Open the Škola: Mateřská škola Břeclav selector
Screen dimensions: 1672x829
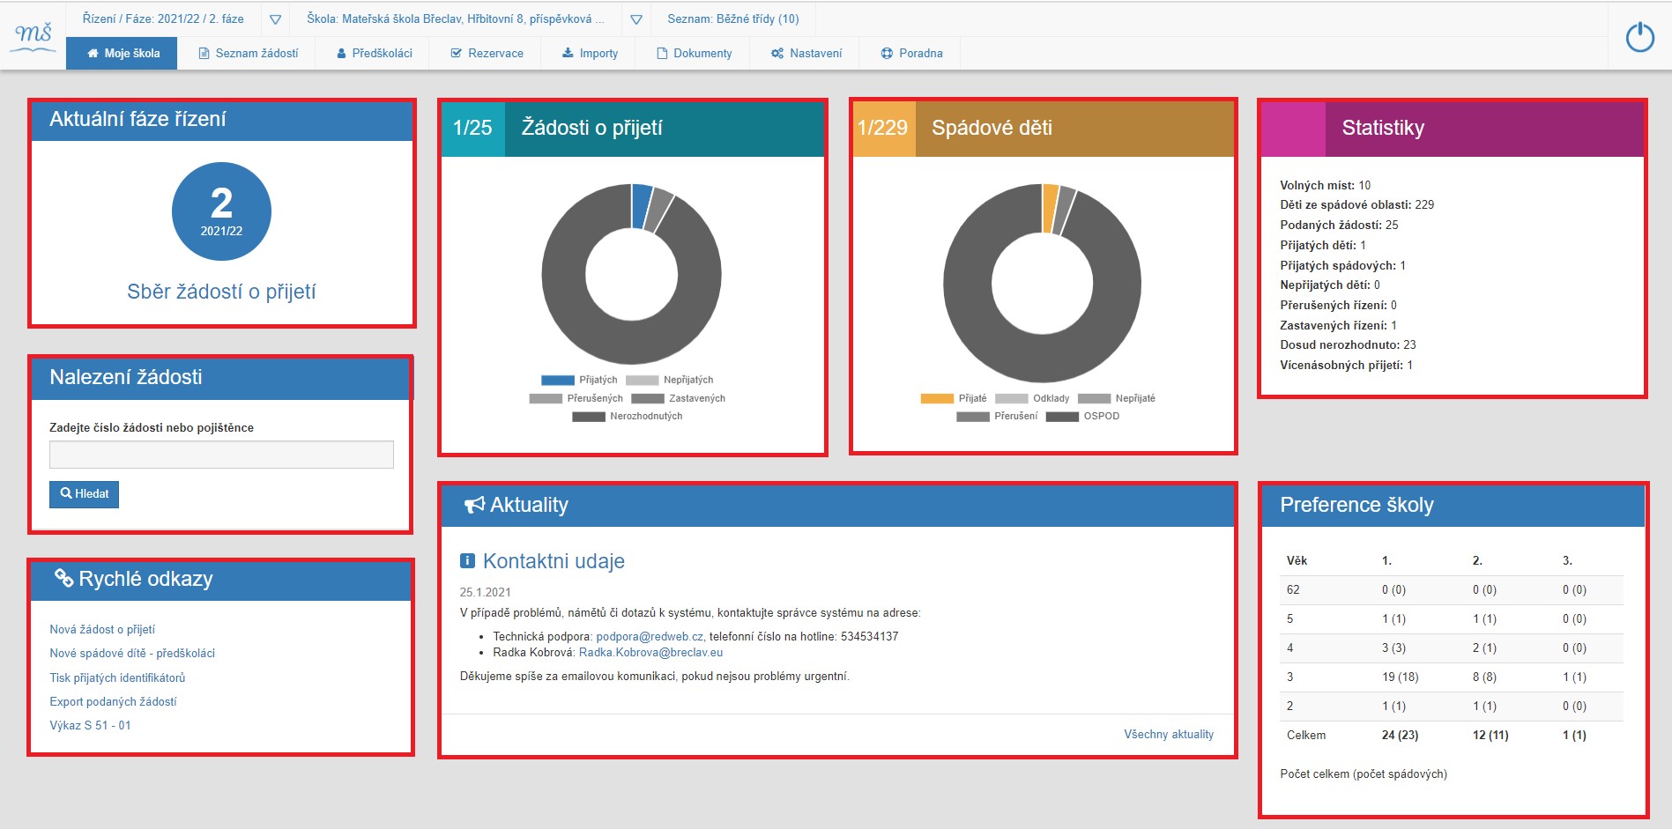456,19
